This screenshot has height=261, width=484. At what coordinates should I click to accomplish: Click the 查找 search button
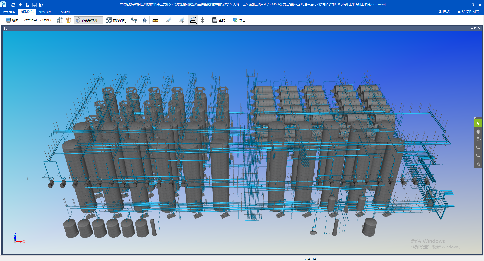(x=218, y=20)
